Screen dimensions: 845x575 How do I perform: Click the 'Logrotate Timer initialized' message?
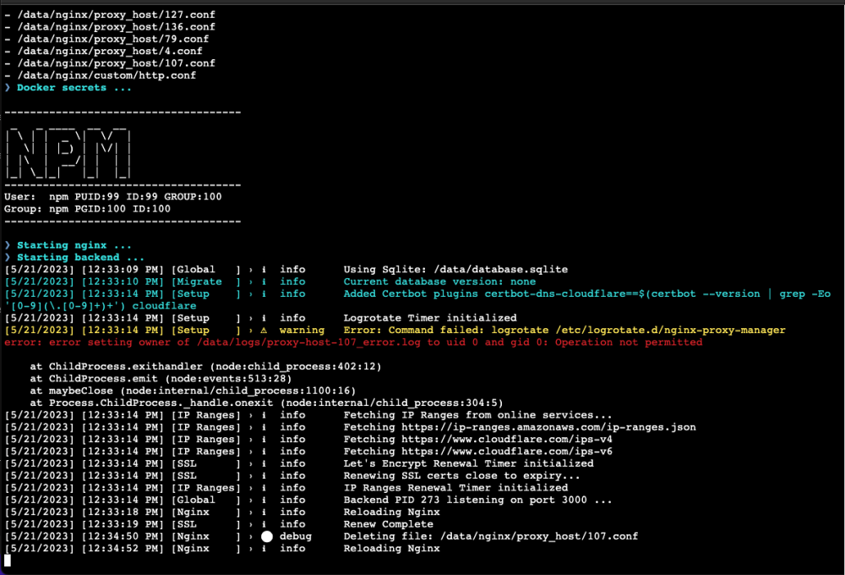[x=430, y=318]
